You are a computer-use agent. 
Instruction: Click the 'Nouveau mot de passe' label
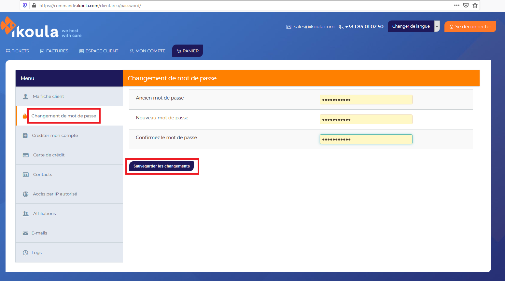(162, 118)
